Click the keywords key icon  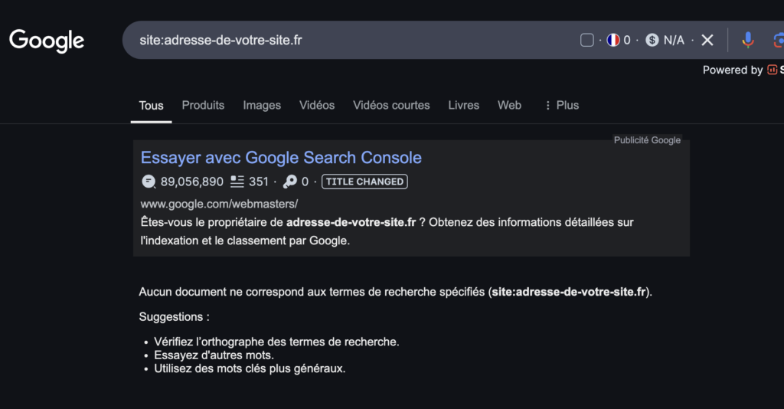point(289,182)
